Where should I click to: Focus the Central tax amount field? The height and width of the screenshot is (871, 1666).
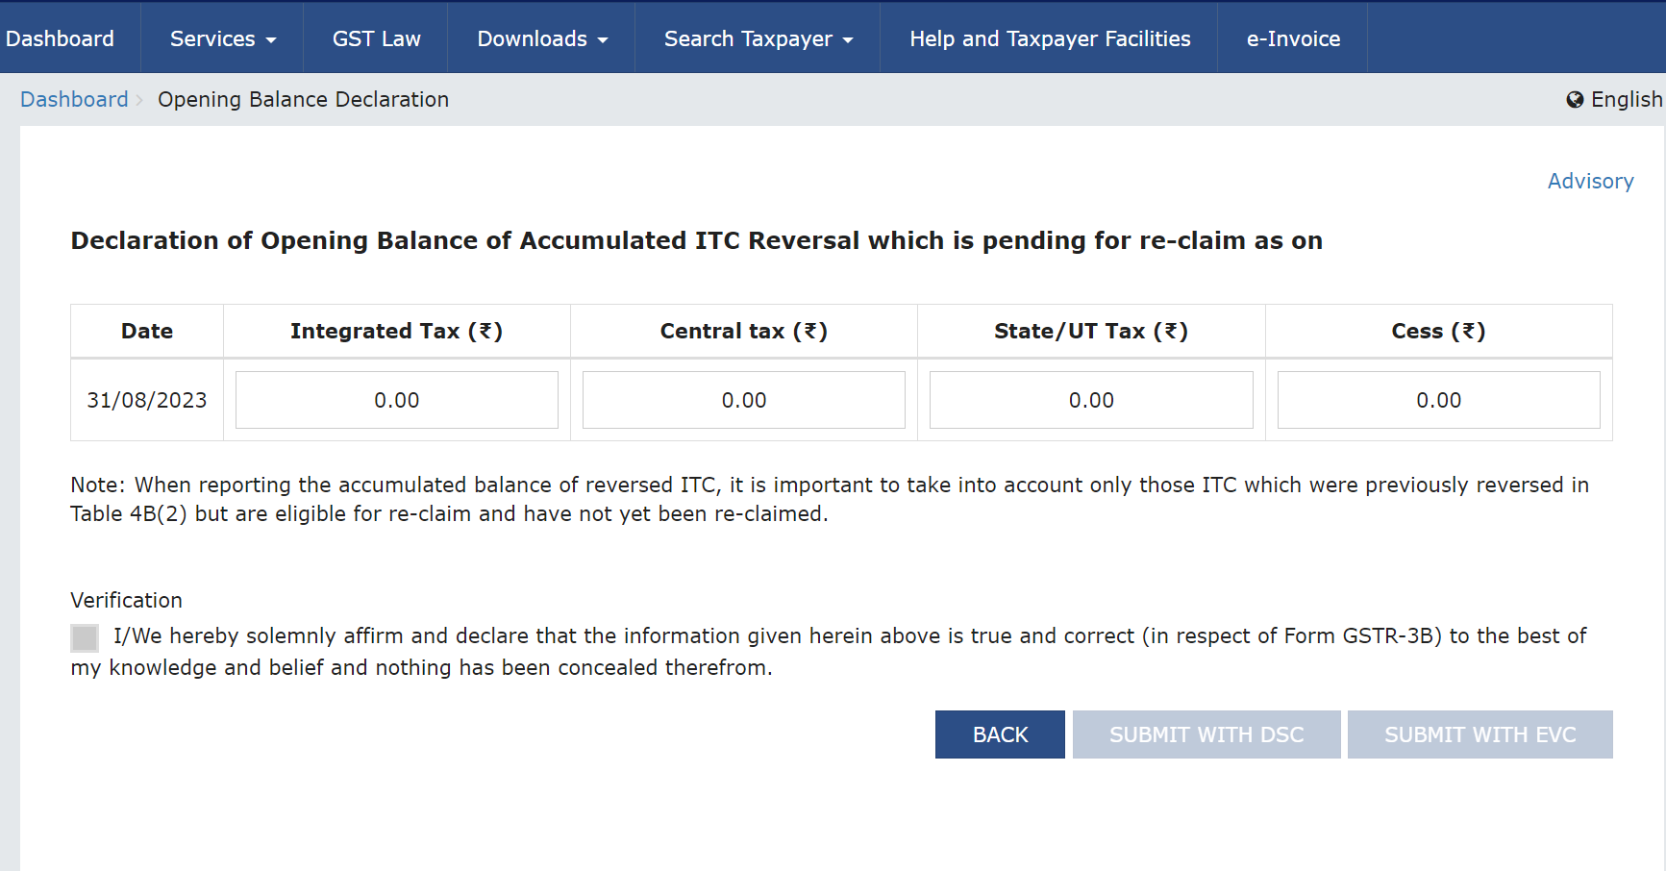coord(743,400)
